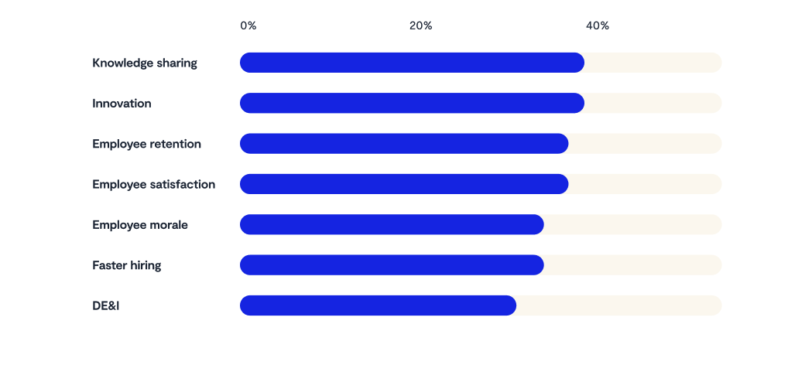Click the blue Innovation bar
812x365 pixels.
413,103
